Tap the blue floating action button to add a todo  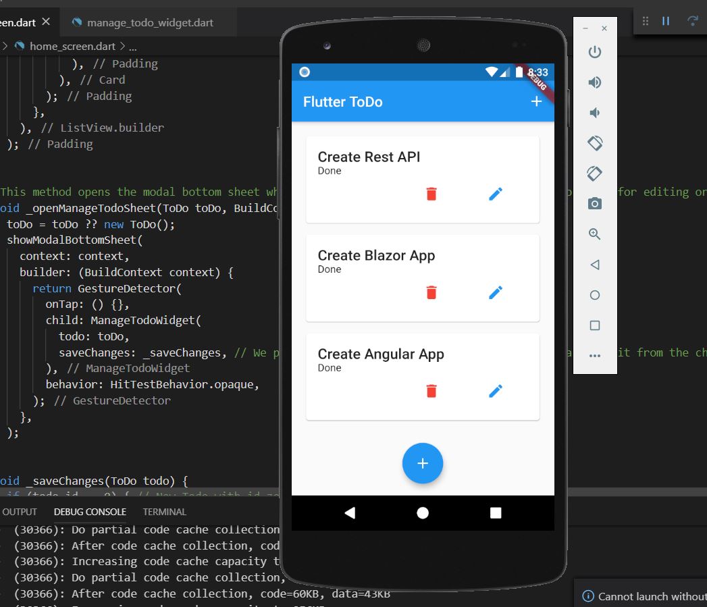(x=423, y=463)
